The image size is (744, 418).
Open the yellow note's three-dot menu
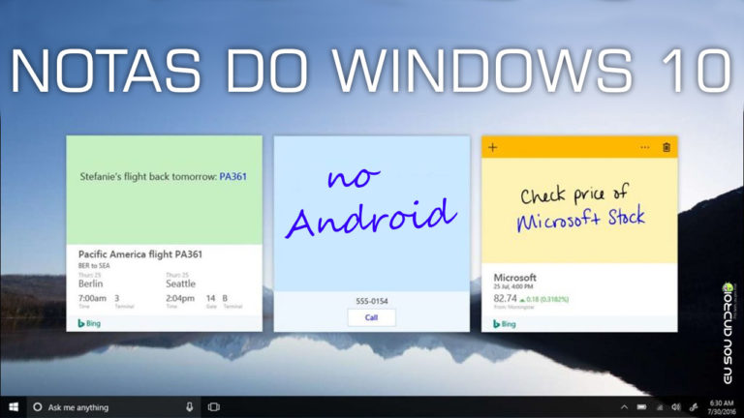[x=644, y=147]
